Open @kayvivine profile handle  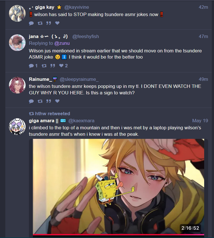coord(77,7)
